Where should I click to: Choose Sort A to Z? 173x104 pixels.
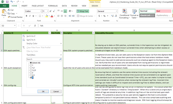point(31,36)
